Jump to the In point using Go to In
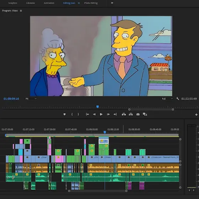The image size is (199, 199). [x=87, y=114]
